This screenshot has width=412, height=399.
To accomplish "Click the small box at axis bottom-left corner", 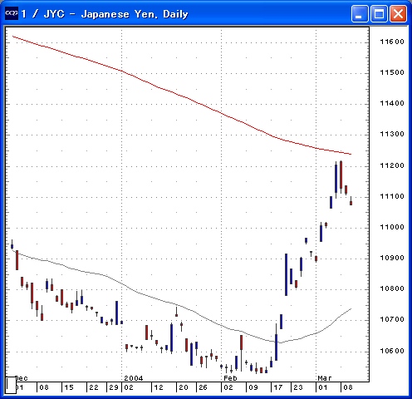I will 11,385.
